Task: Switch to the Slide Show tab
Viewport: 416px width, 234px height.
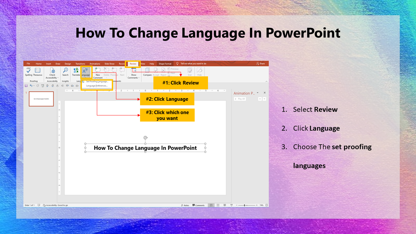Action: point(110,64)
